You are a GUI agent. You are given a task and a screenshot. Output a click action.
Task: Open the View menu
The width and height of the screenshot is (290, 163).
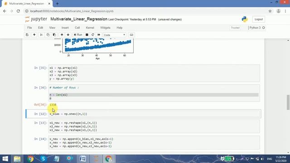tap(52, 28)
